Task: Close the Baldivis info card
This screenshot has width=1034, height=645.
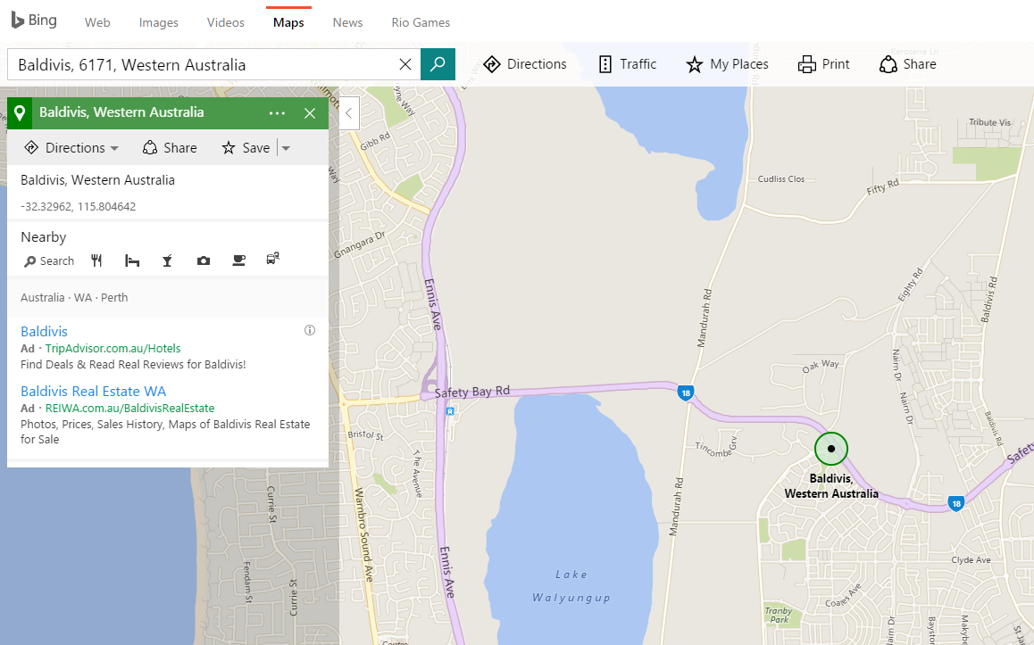Action: 310,113
